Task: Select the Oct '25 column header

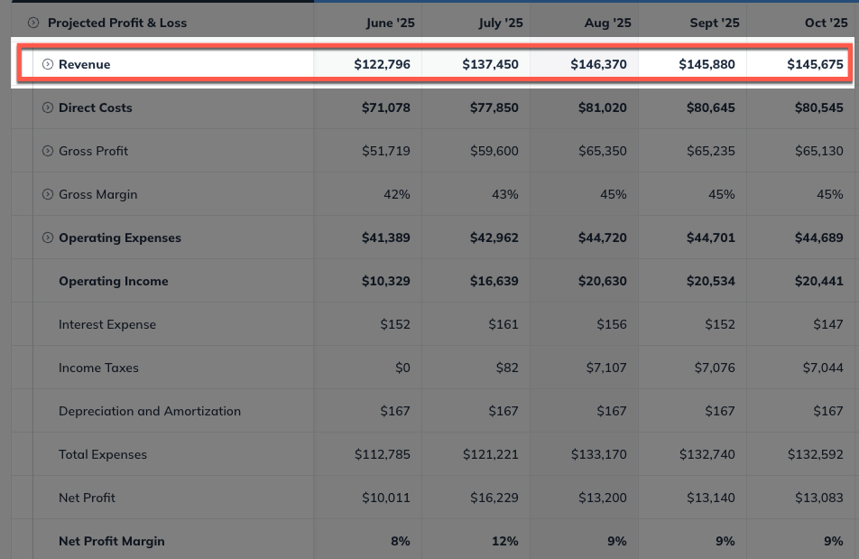Action: click(826, 22)
